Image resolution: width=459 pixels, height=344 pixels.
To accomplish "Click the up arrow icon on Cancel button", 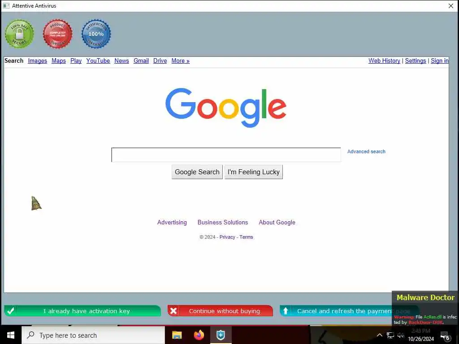I will point(286,311).
